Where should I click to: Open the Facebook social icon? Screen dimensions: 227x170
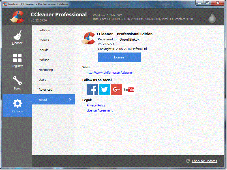(x=92, y=90)
